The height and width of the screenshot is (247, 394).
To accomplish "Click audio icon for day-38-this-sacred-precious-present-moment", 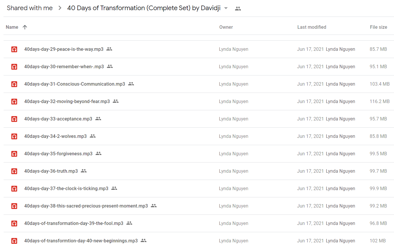I will [x=14, y=206].
